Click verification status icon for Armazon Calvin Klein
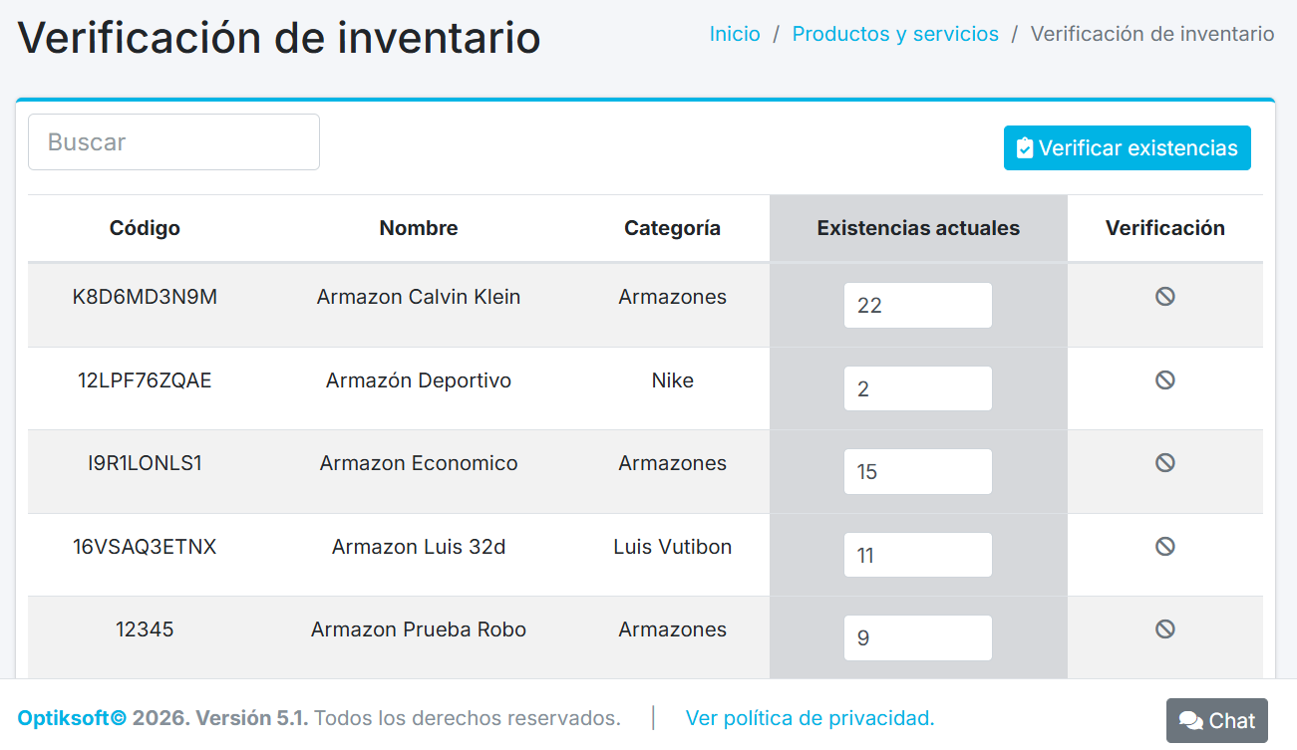The height and width of the screenshot is (750, 1297). click(1164, 296)
